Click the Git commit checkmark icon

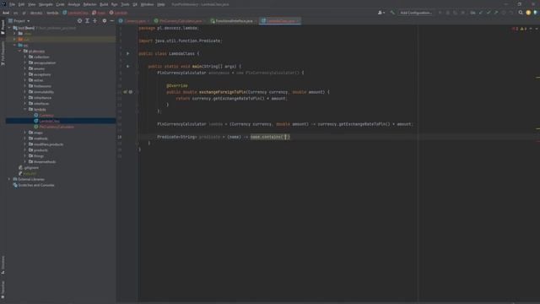489,13
